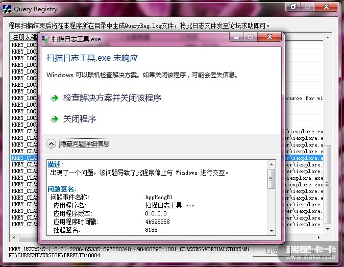Click the 8188 hang signature value

click(x=151, y=230)
